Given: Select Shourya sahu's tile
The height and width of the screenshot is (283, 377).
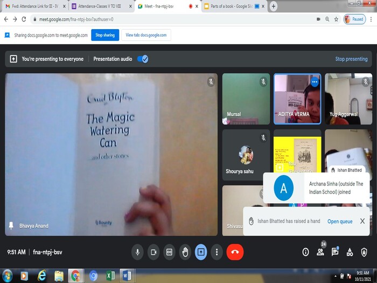Looking at the screenshot, I should 246,155.
